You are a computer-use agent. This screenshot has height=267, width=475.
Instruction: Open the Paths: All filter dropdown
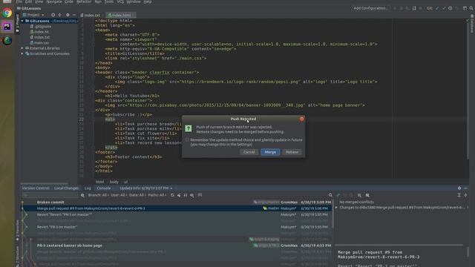click(157, 195)
